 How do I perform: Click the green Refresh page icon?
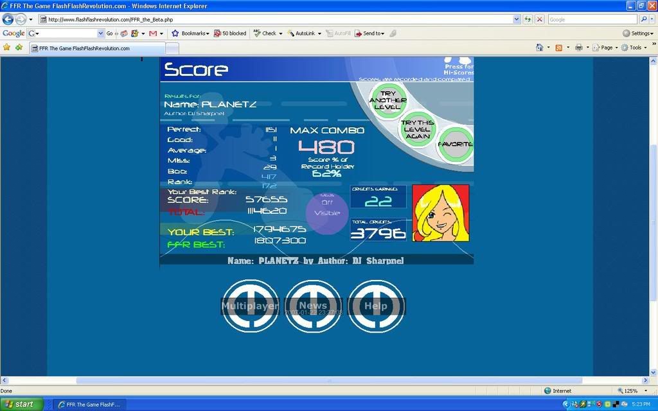pyautogui.click(x=528, y=19)
